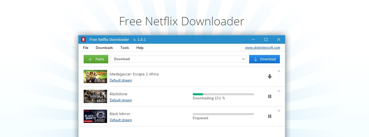Image resolution: width=369 pixels, height=137 pixels.
Task: Expand the Download preset dropdown arrow
Action: 243,59
